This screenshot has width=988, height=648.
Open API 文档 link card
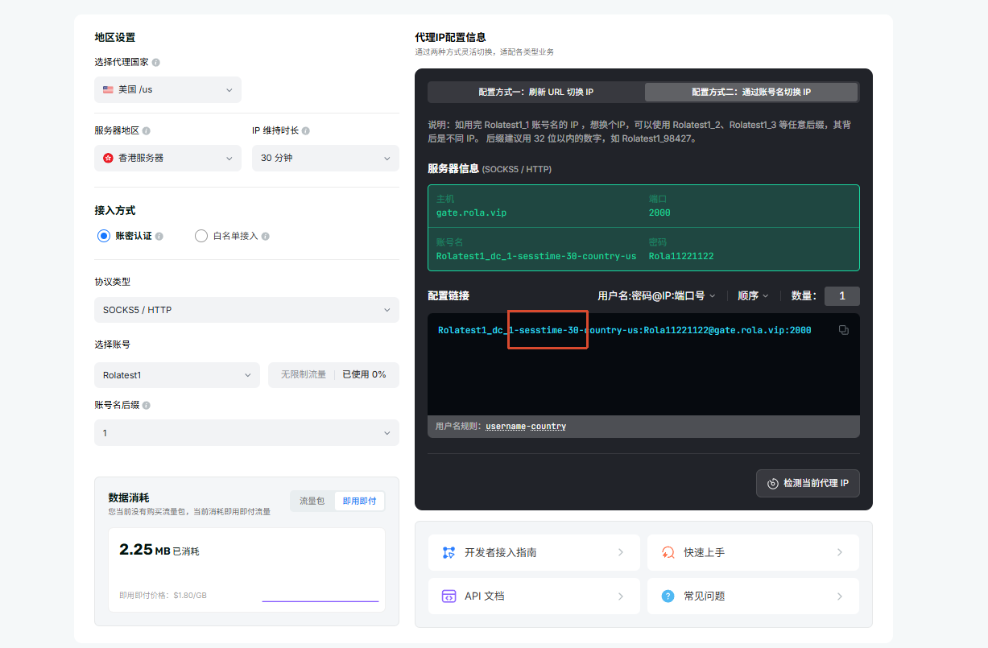coord(534,596)
